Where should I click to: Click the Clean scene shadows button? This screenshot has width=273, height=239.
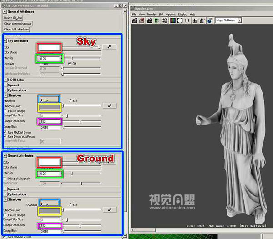[18, 24]
